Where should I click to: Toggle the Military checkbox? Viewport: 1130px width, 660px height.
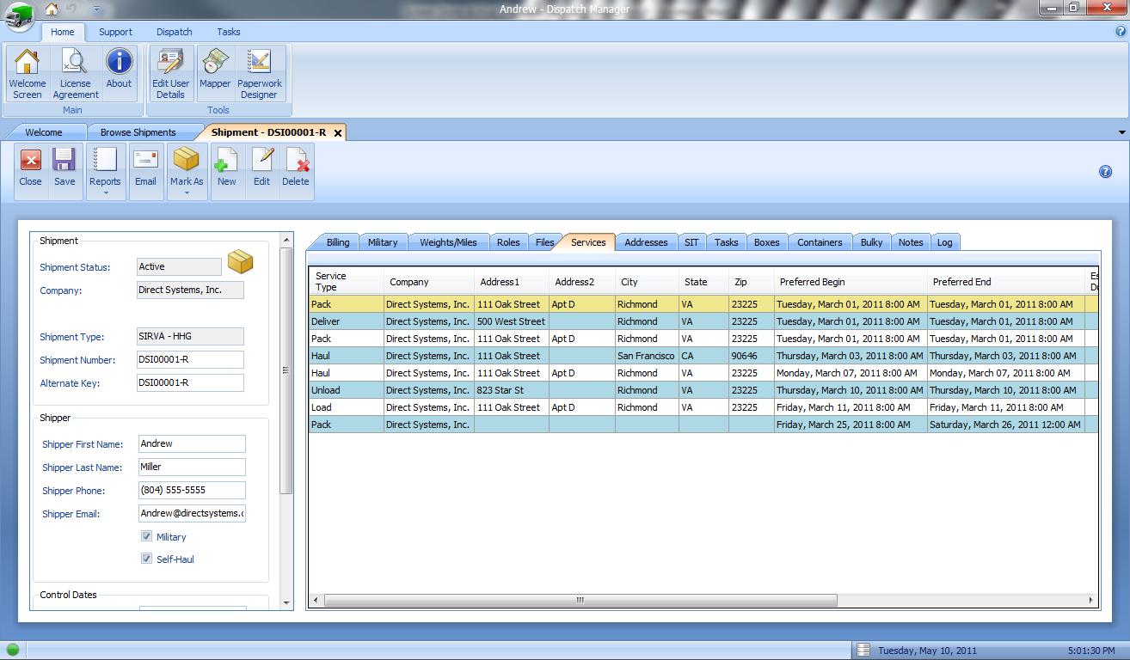(x=147, y=536)
